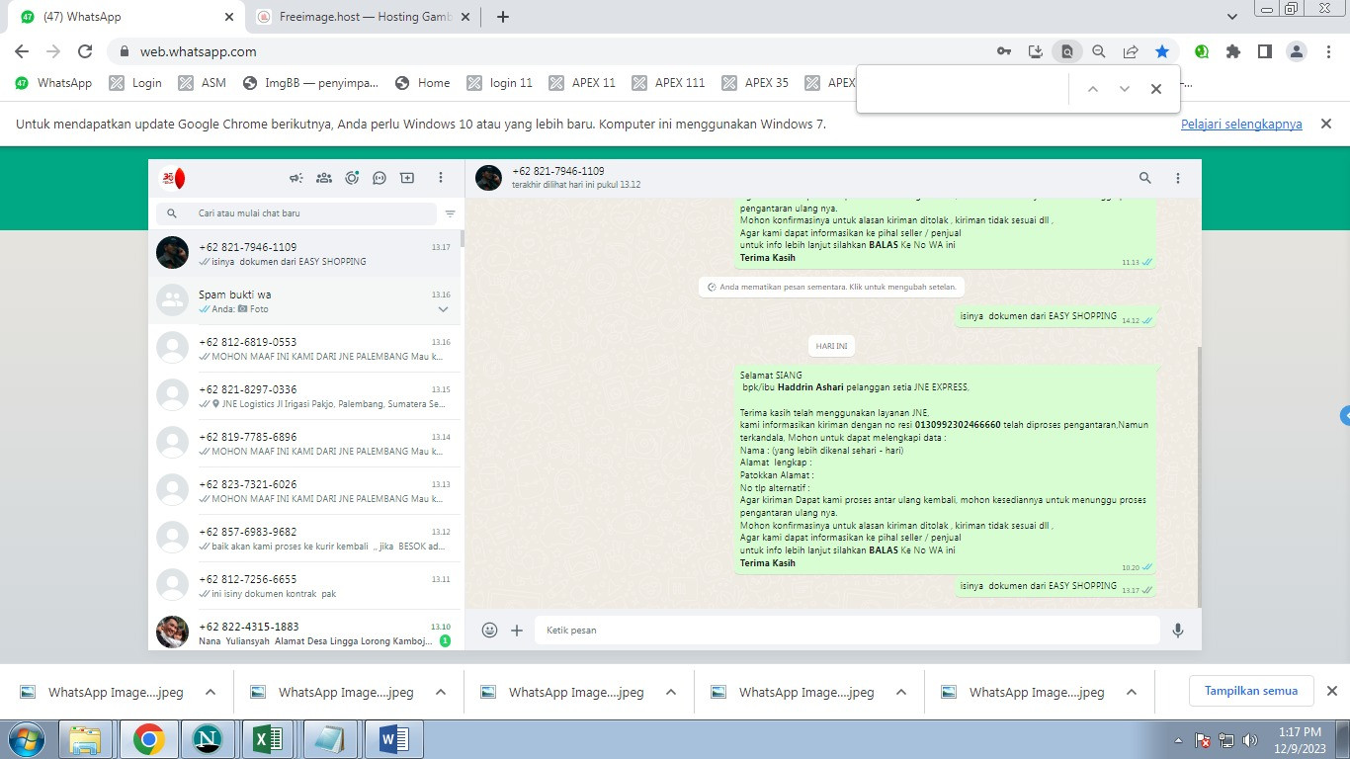Open WhatsApp profile avatar in sidebar header
This screenshot has width=1350, height=759.
click(x=173, y=178)
